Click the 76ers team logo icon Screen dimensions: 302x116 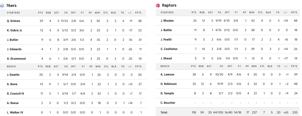click(x=3, y=5)
